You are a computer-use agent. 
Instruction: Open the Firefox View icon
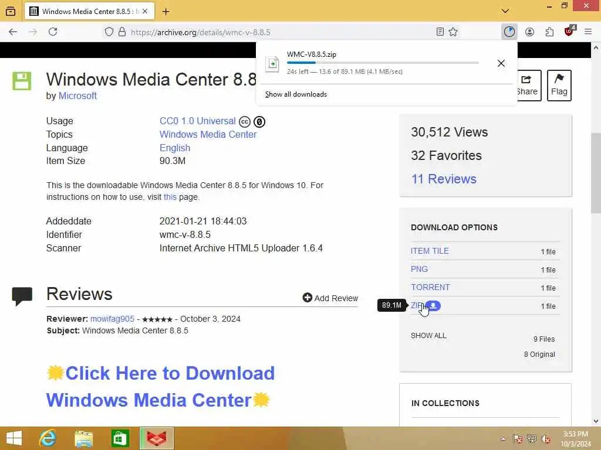pyautogui.click(x=11, y=12)
